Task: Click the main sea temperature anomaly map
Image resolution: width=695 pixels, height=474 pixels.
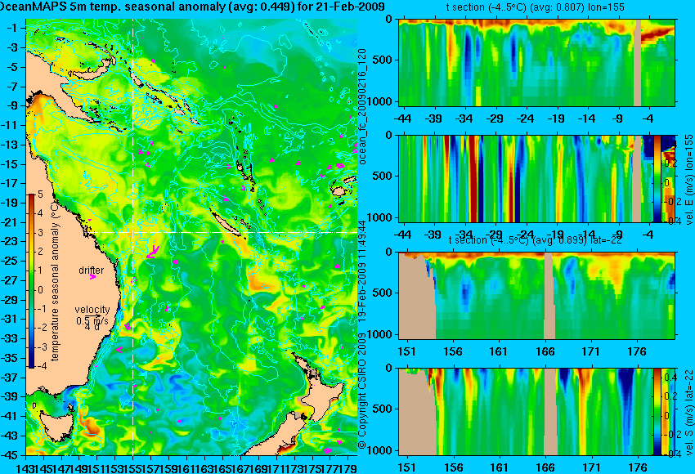Action: pyautogui.click(x=191, y=237)
